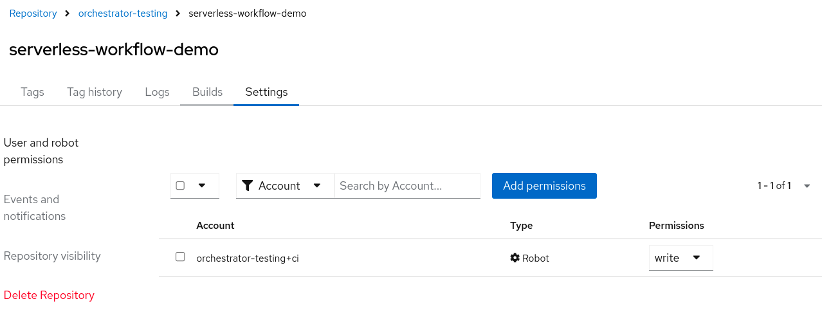Click the serverless-workflow-demo page heading

[x=114, y=50]
